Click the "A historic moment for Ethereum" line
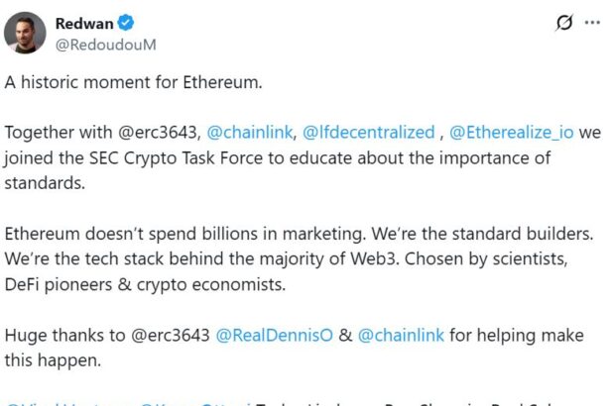Image resolution: width=610 pixels, height=406 pixels. [x=135, y=82]
